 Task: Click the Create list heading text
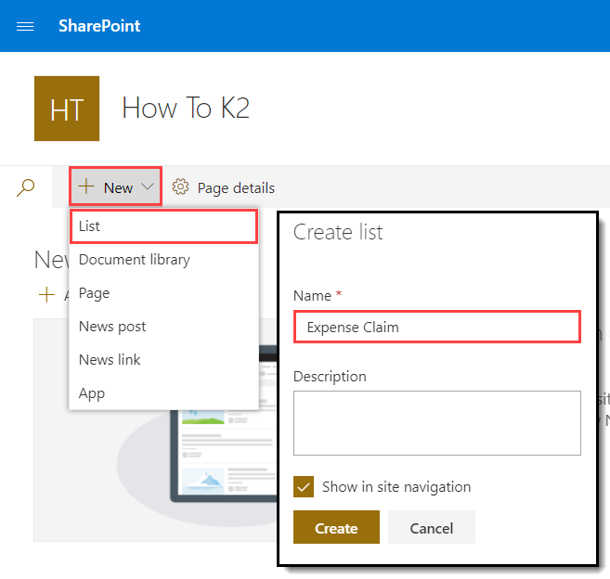[338, 232]
